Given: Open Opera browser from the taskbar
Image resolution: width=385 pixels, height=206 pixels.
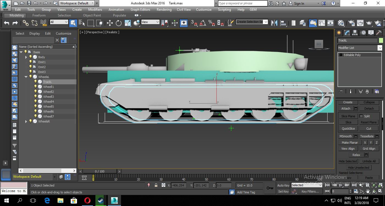Looking at the screenshot, I should pos(87,201).
